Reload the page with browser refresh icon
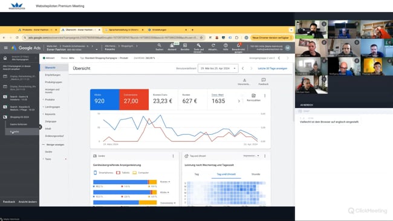The height and width of the screenshot is (221, 393). coord(17,37)
